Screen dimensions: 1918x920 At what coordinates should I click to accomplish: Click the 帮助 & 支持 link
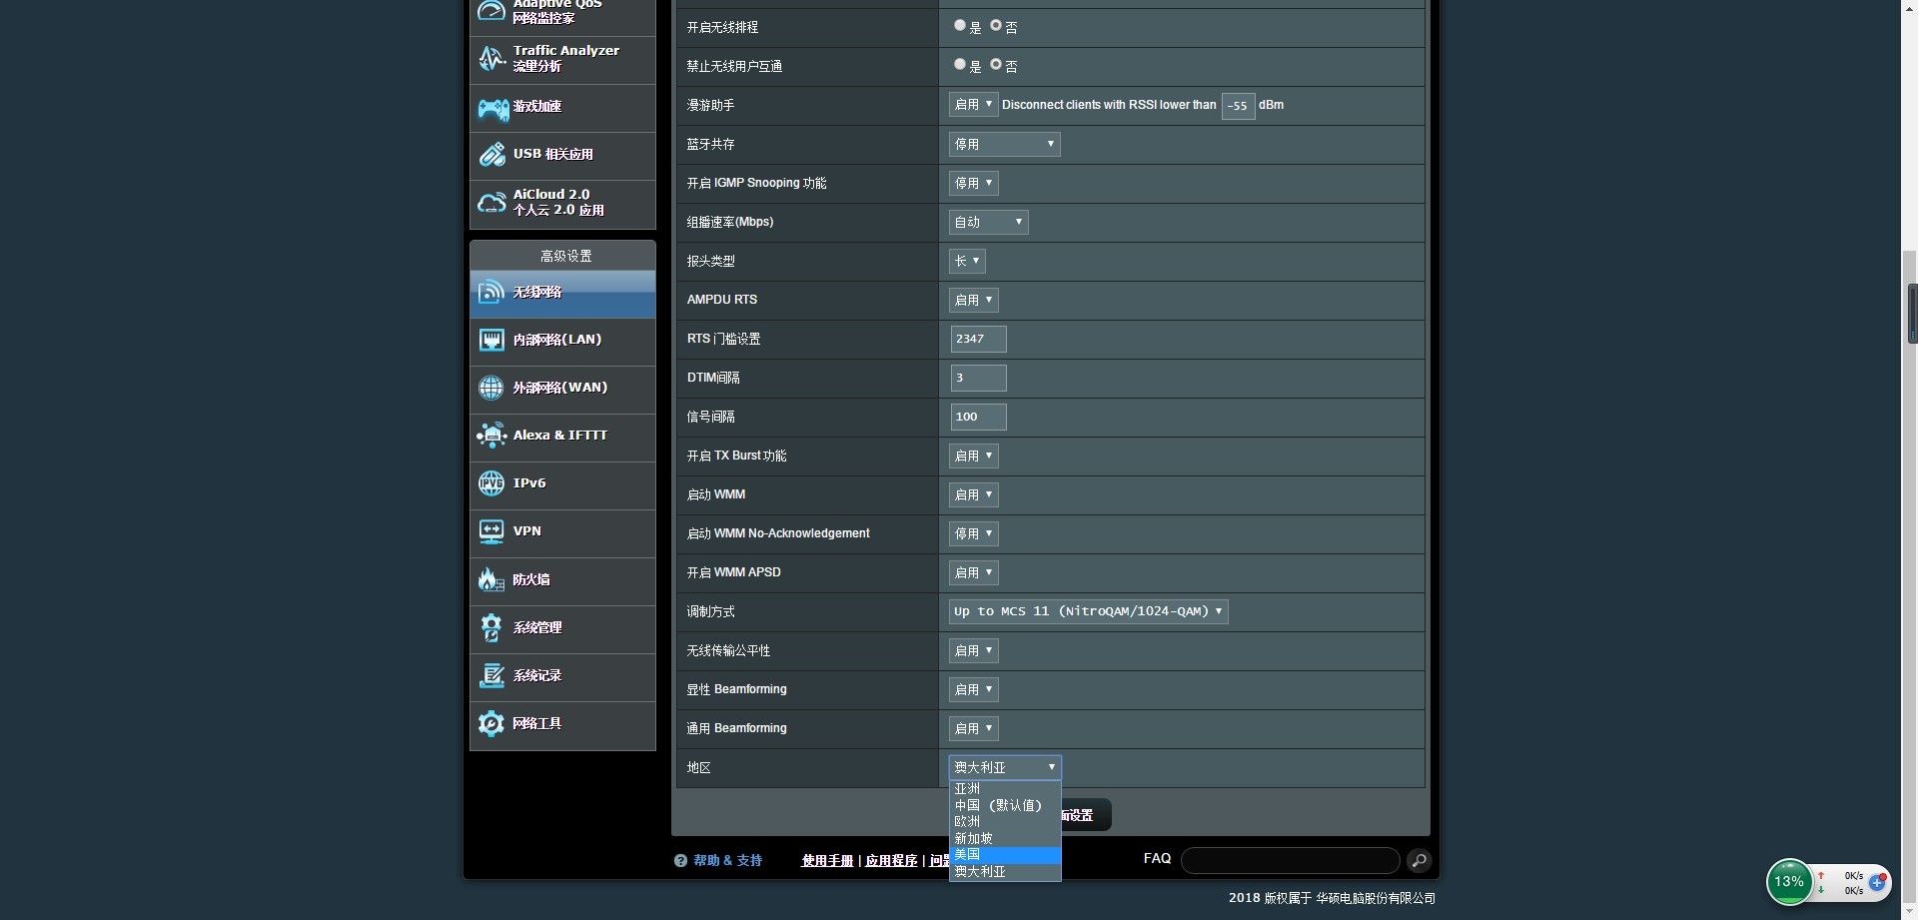727,861
